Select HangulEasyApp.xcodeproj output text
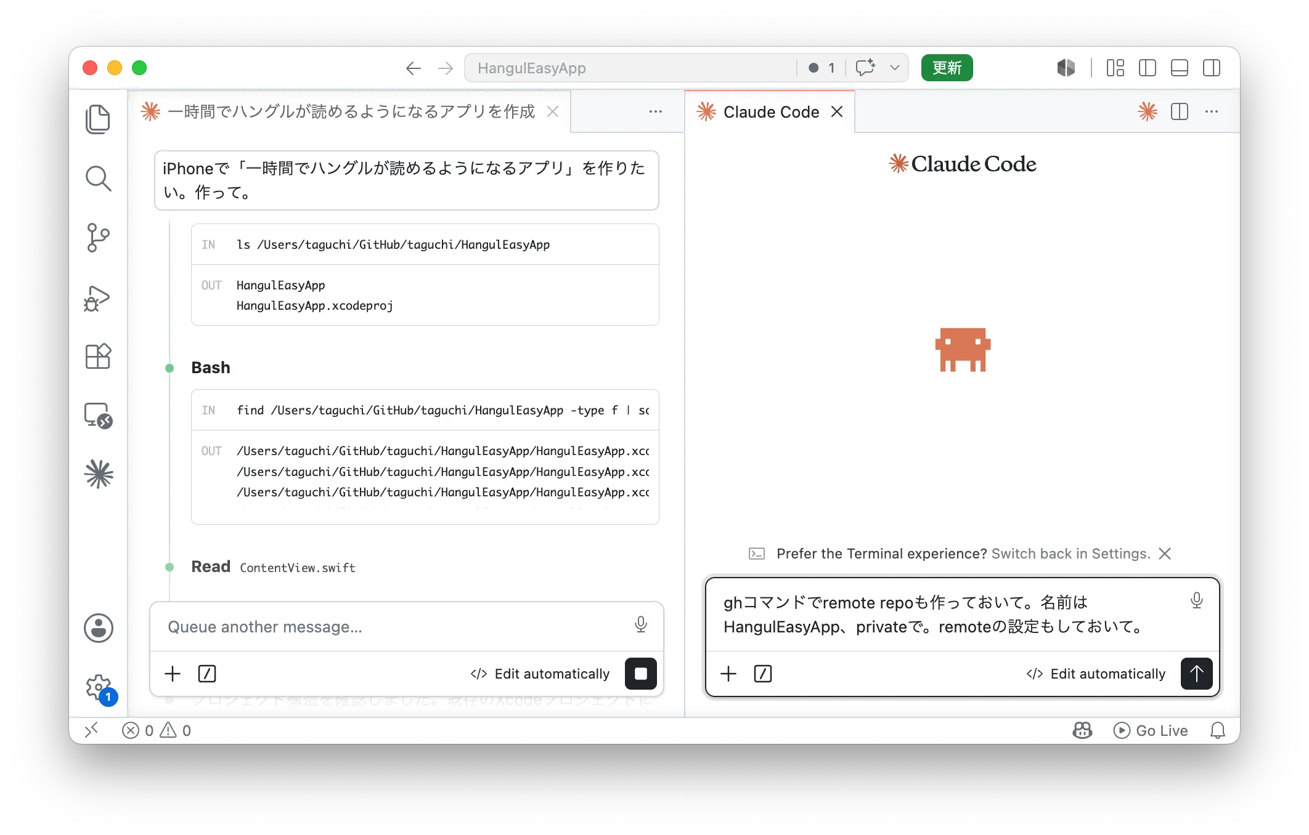The height and width of the screenshot is (835, 1309). (314, 305)
